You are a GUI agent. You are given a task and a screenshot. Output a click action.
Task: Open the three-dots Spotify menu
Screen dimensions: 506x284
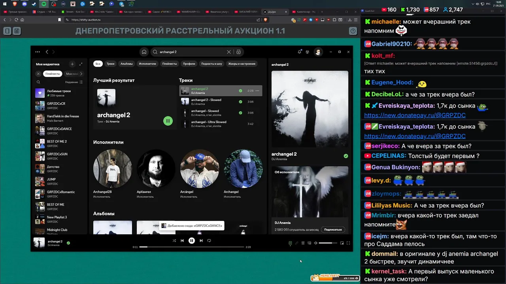(x=38, y=52)
